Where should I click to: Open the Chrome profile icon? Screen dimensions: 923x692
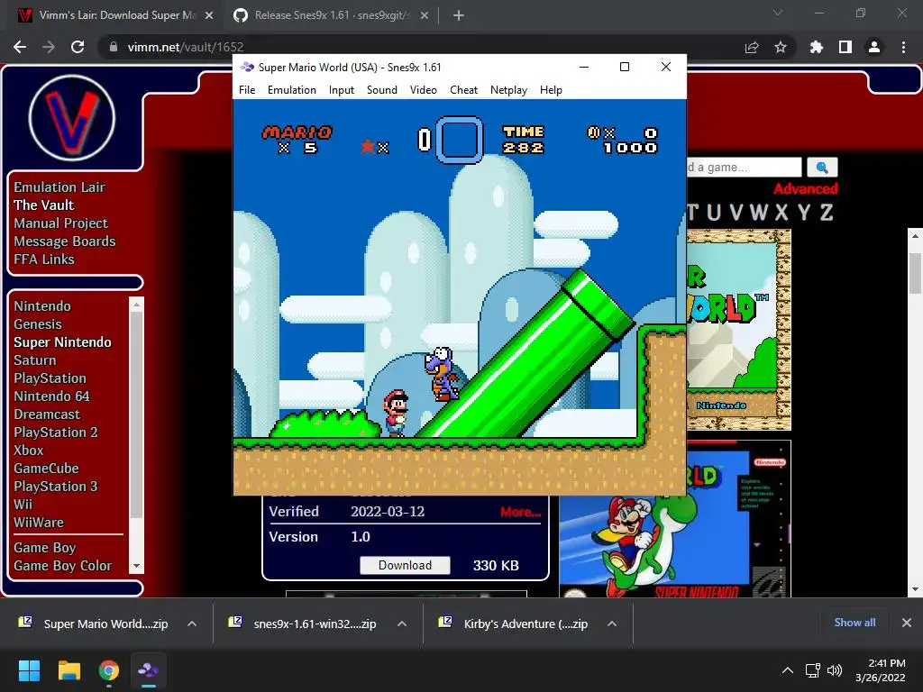click(x=874, y=47)
